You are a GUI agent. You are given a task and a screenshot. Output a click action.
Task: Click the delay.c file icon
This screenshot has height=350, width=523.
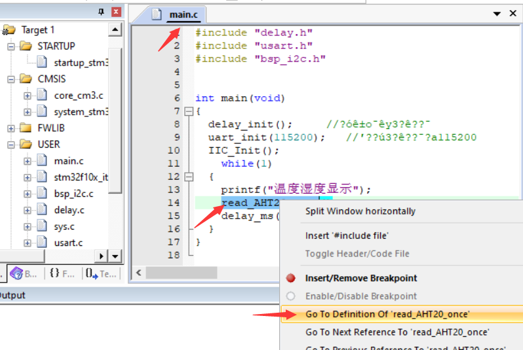[x=42, y=209]
